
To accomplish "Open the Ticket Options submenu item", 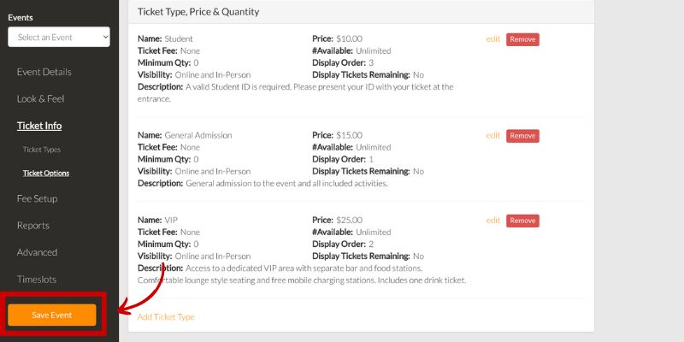I will click(x=46, y=173).
